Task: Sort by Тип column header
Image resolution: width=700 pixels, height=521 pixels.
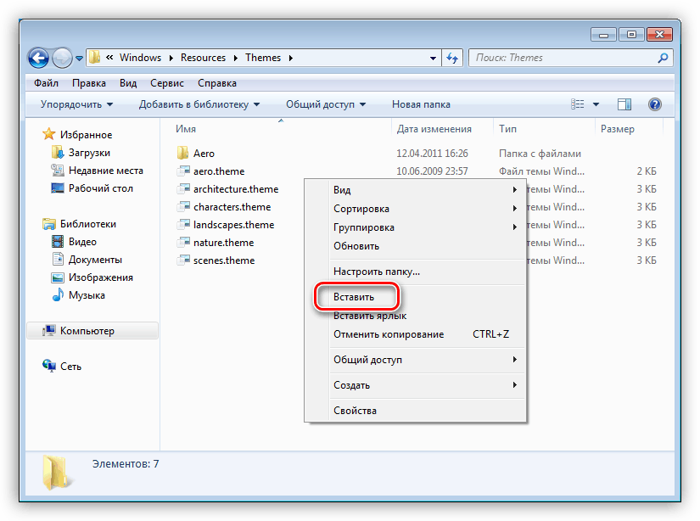Action: (507, 129)
